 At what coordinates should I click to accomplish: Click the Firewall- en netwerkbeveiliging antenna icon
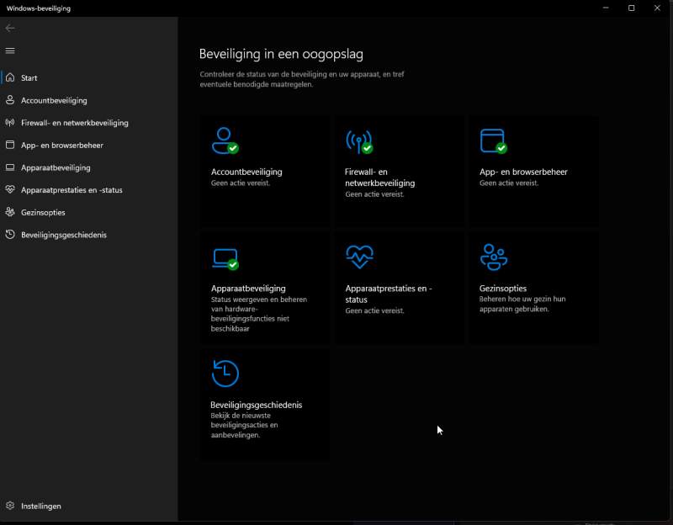(x=359, y=141)
